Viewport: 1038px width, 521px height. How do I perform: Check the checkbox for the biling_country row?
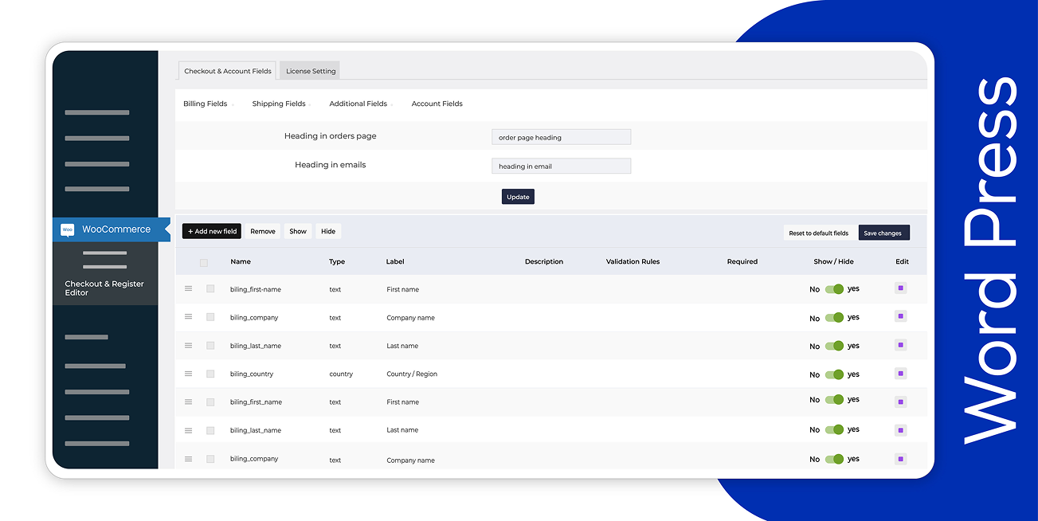coord(210,374)
